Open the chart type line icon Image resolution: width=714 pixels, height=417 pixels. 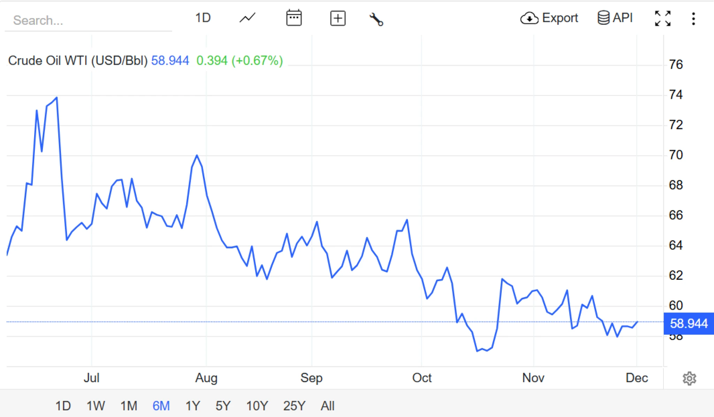248,18
